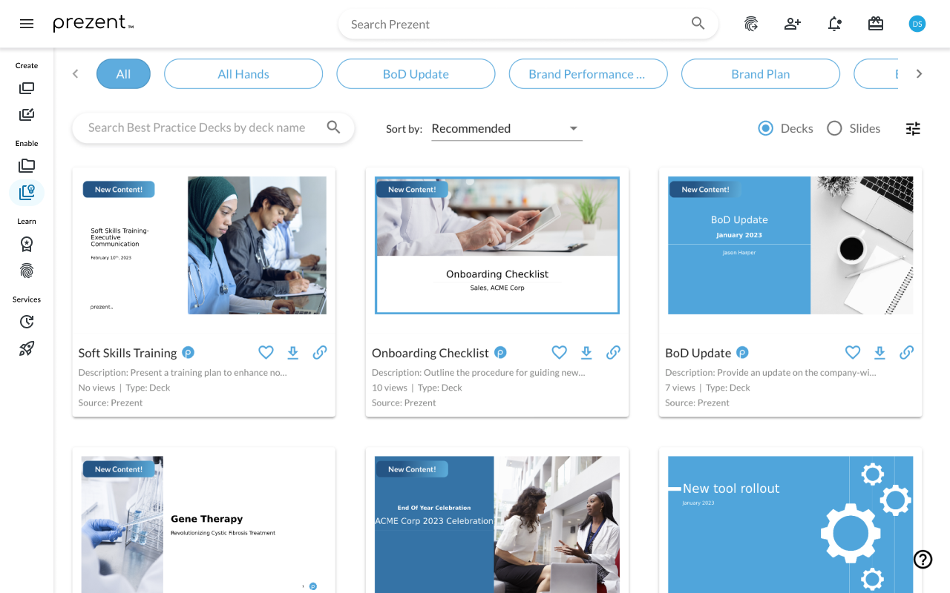Select the Brand Performance category chip

pos(588,74)
